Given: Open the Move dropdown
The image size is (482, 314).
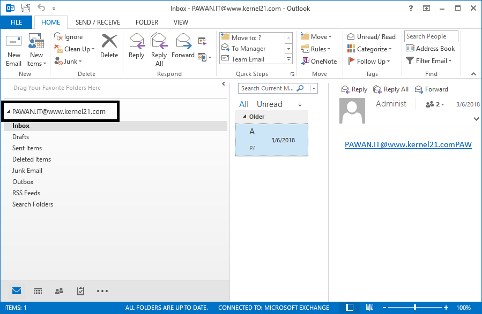Looking at the screenshot, I should click(316, 37).
